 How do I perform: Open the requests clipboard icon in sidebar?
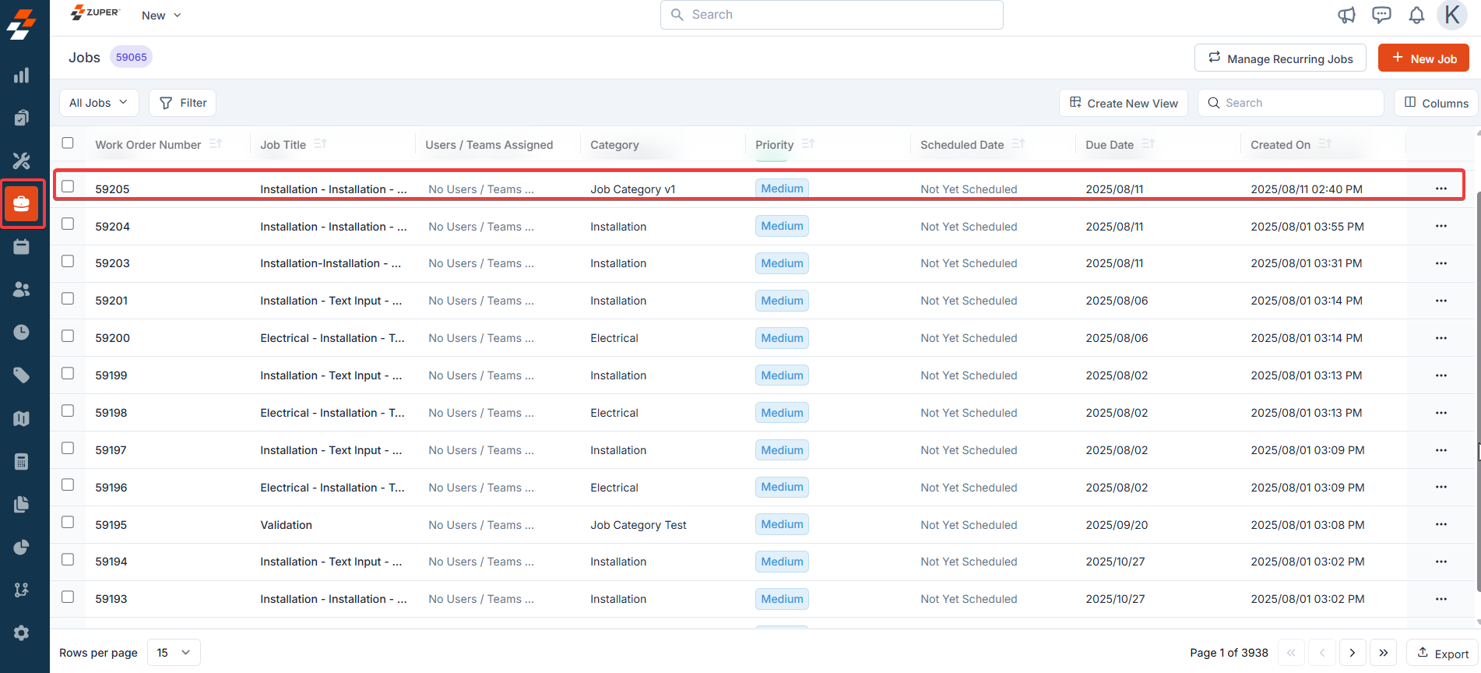tap(22, 118)
